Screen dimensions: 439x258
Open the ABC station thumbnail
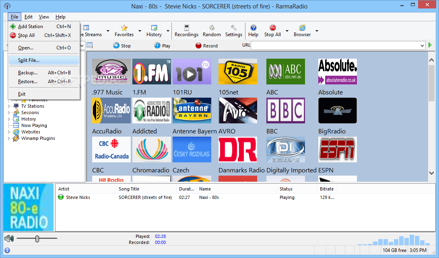pyautogui.click(x=286, y=72)
